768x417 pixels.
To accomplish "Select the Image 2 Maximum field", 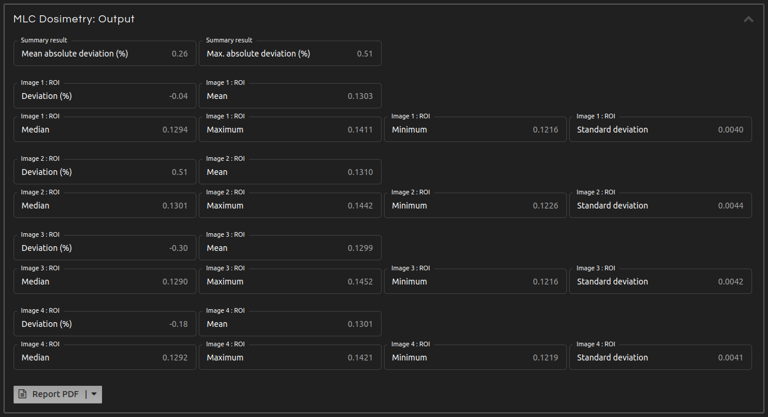I will click(290, 206).
